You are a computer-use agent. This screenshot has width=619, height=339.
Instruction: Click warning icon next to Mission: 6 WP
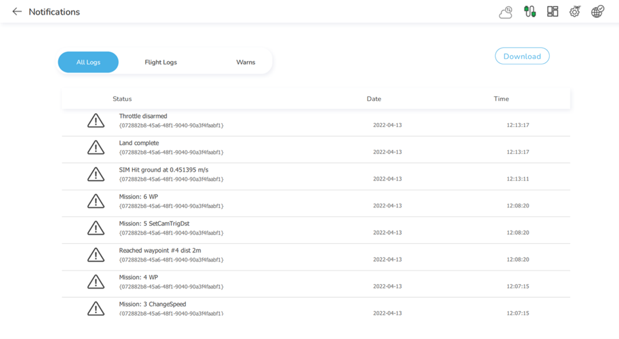tap(96, 201)
